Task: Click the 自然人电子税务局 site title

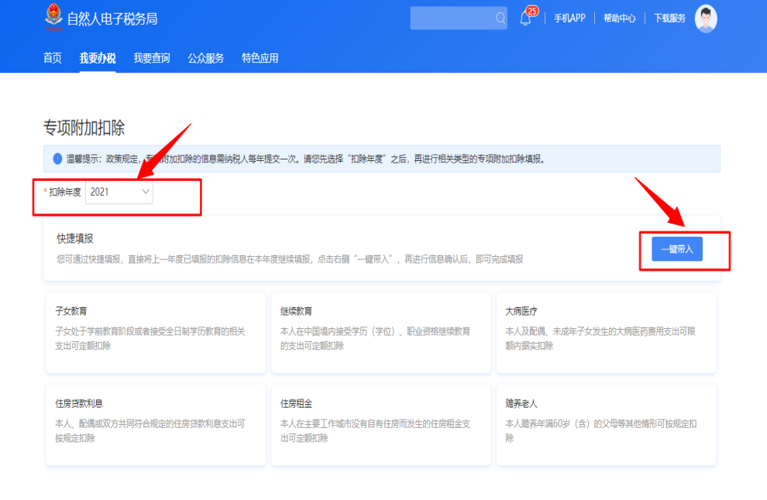Action: click(x=112, y=19)
